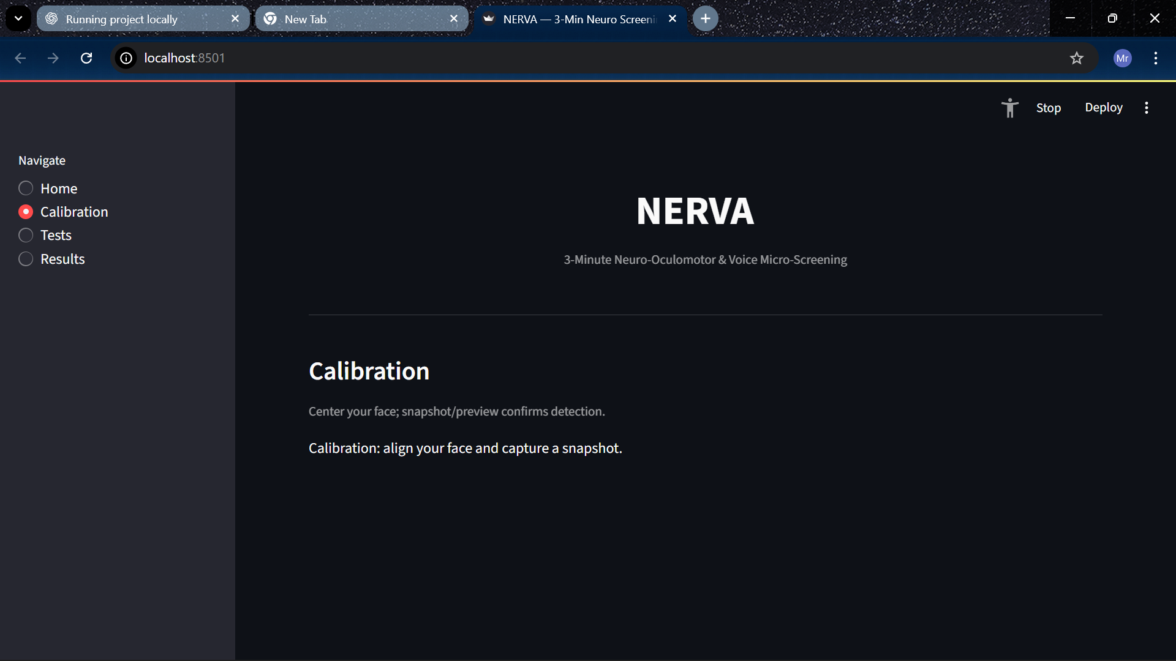Viewport: 1176px width, 661px height.
Task: Open the Chrome profile avatar
Action: tap(1122, 58)
